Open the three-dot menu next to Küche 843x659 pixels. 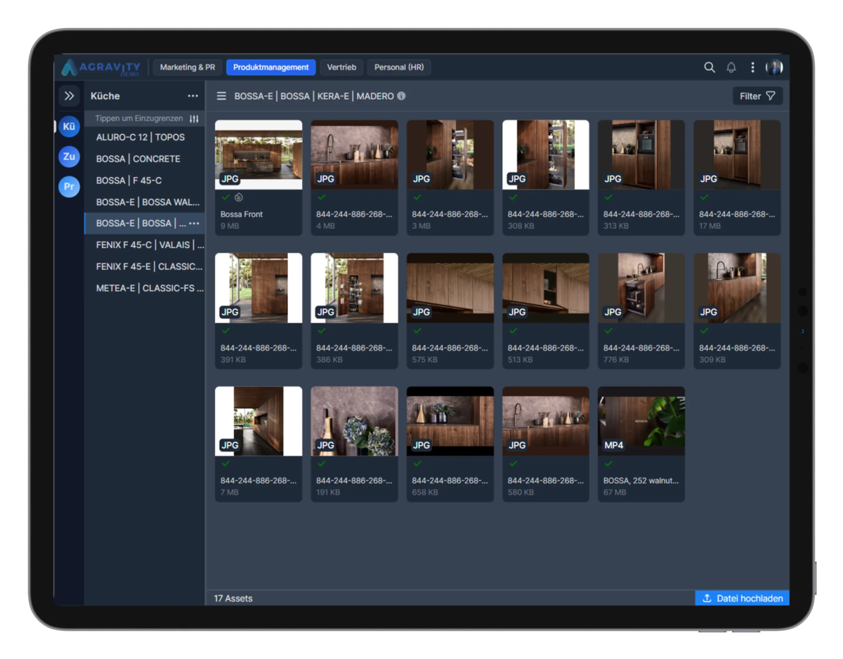click(193, 95)
